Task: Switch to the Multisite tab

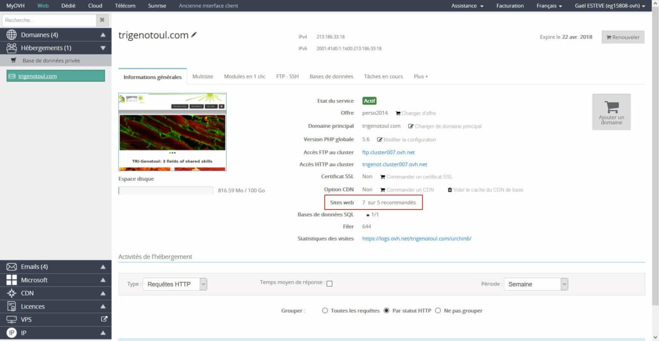Action: (203, 76)
